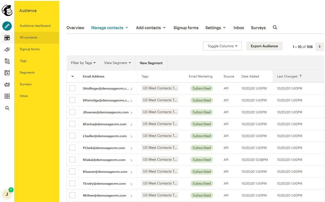Click the New Segment button
Viewport: 325px width, 202px height.
pyautogui.click(x=151, y=63)
